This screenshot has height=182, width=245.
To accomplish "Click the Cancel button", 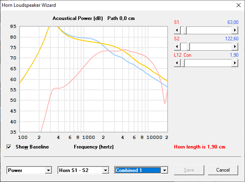I will coord(223,170).
